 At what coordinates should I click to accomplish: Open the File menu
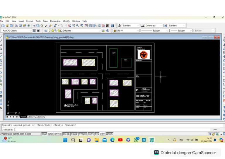(x=2, y=21)
